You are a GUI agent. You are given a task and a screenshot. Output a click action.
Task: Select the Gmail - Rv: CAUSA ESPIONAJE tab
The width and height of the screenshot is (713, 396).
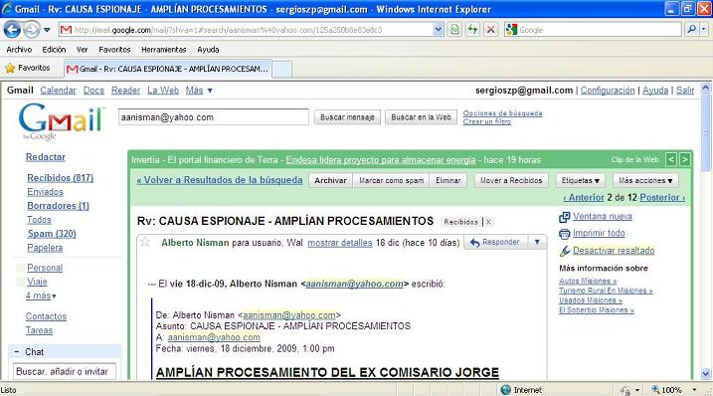[168, 70]
